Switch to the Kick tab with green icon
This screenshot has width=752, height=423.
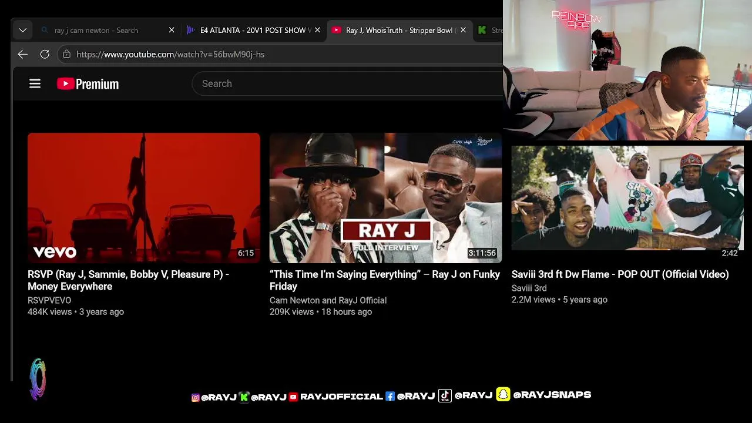tap(489, 30)
